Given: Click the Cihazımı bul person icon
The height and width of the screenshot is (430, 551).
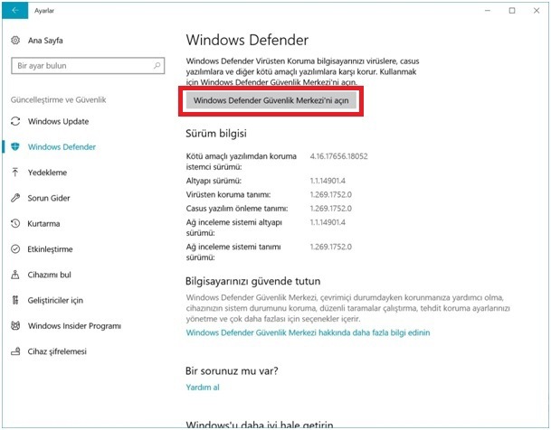Looking at the screenshot, I should tap(15, 275).
